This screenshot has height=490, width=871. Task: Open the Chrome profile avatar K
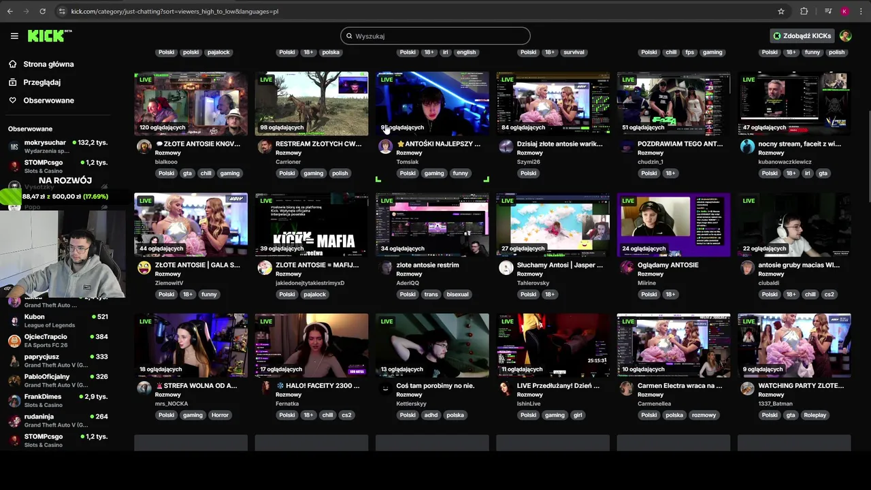click(x=844, y=12)
